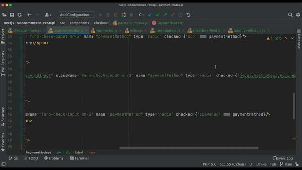302x170 pixels.
Task: Open the Git tool window
Action: tap(14, 158)
